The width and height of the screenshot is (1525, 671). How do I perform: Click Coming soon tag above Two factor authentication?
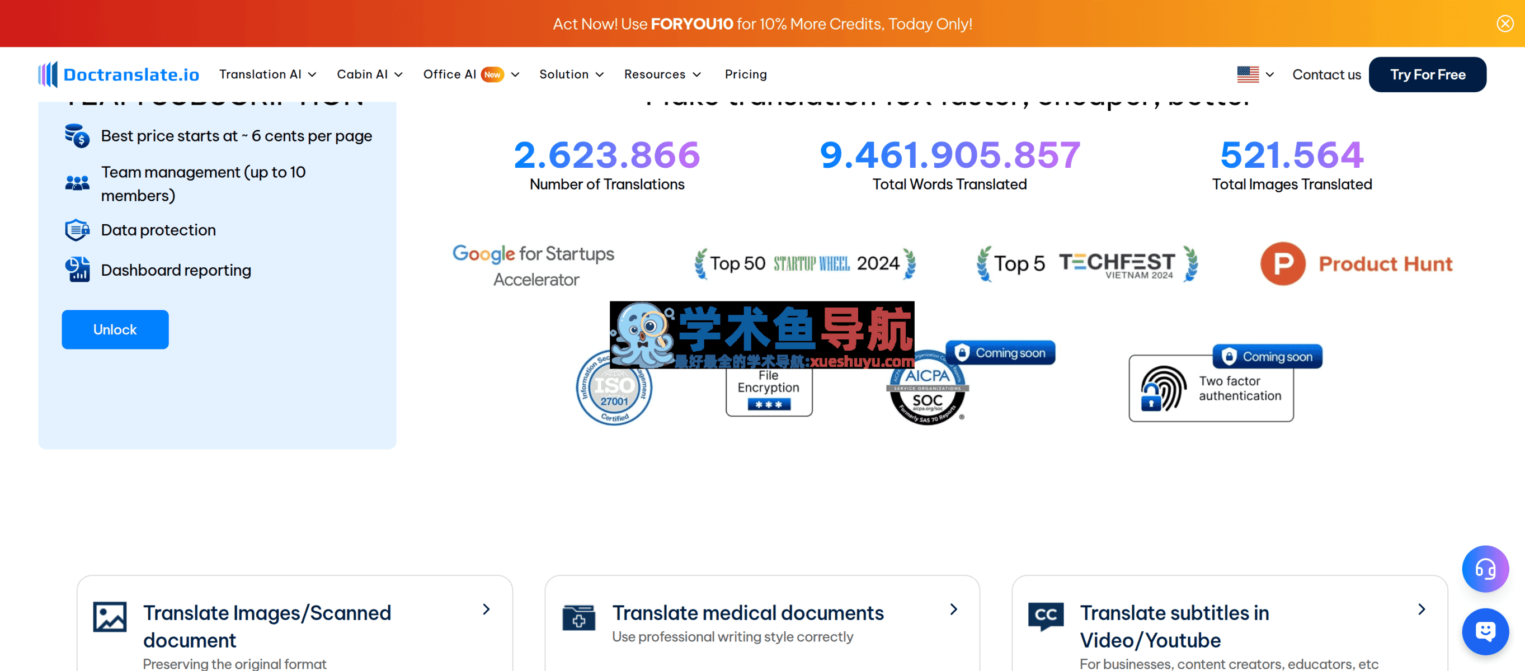pos(1267,356)
